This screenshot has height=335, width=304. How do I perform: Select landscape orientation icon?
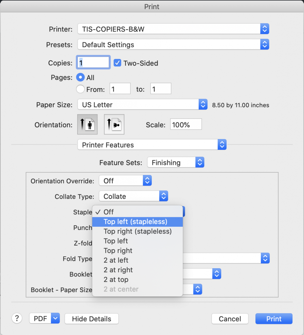click(114, 125)
